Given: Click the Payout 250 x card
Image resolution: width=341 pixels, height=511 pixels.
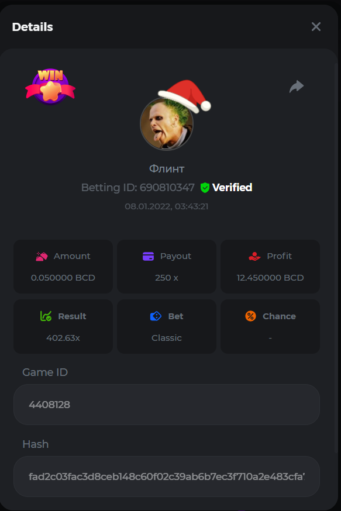Looking at the screenshot, I should 167,267.
